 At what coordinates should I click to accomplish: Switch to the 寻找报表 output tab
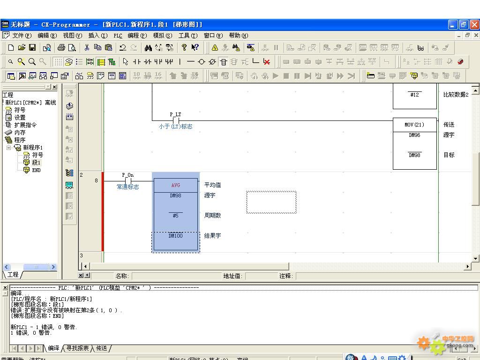click(77, 348)
